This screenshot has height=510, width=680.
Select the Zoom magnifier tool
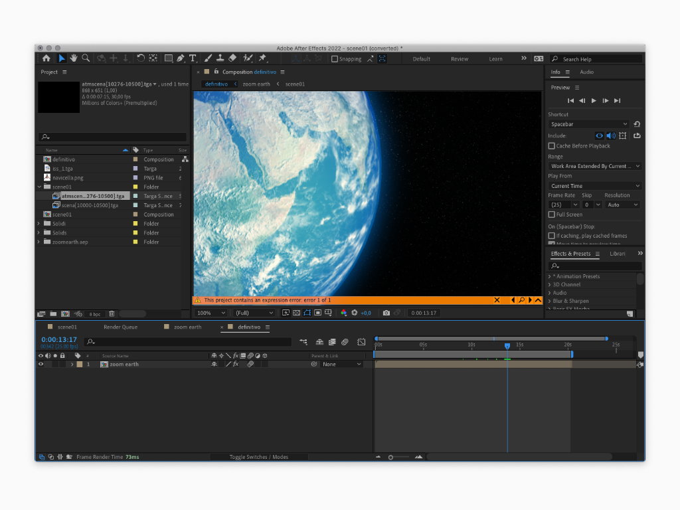pos(86,58)
